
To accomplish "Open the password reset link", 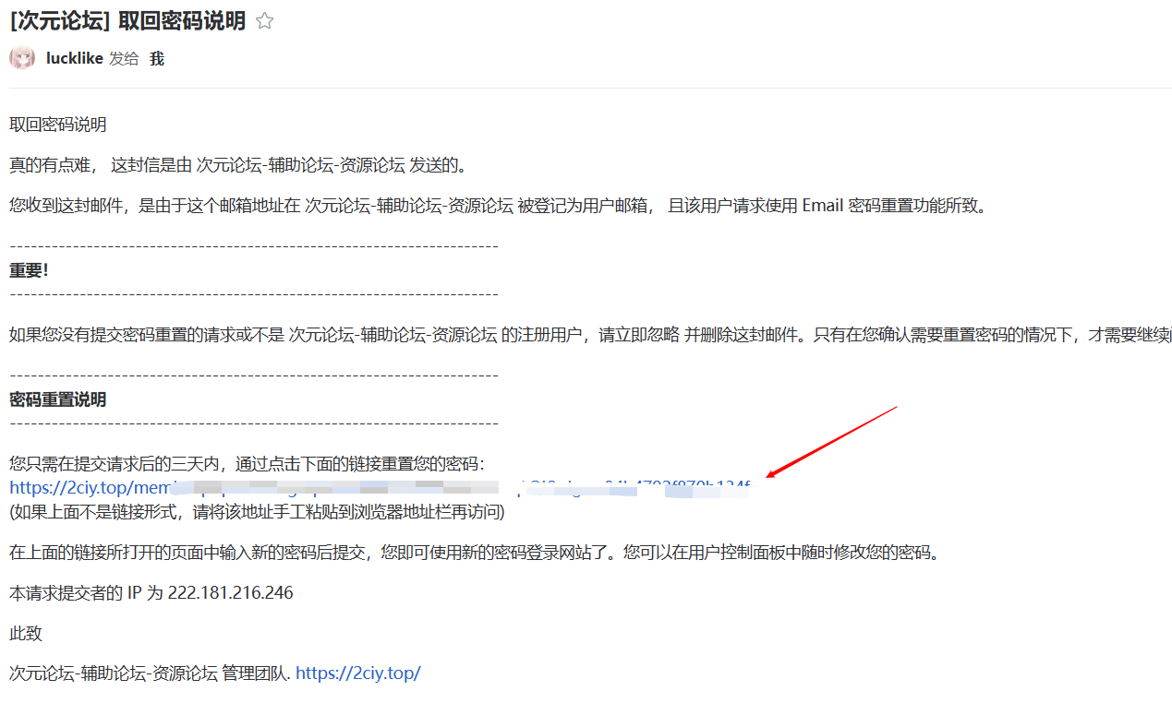I will 83,487.
